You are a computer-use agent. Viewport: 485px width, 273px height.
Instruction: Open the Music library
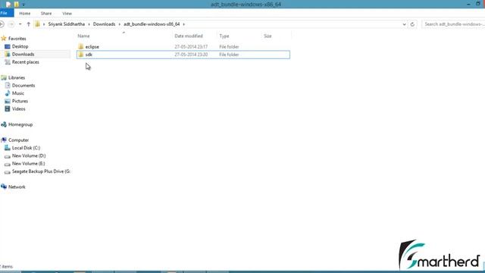coord(17,93)
